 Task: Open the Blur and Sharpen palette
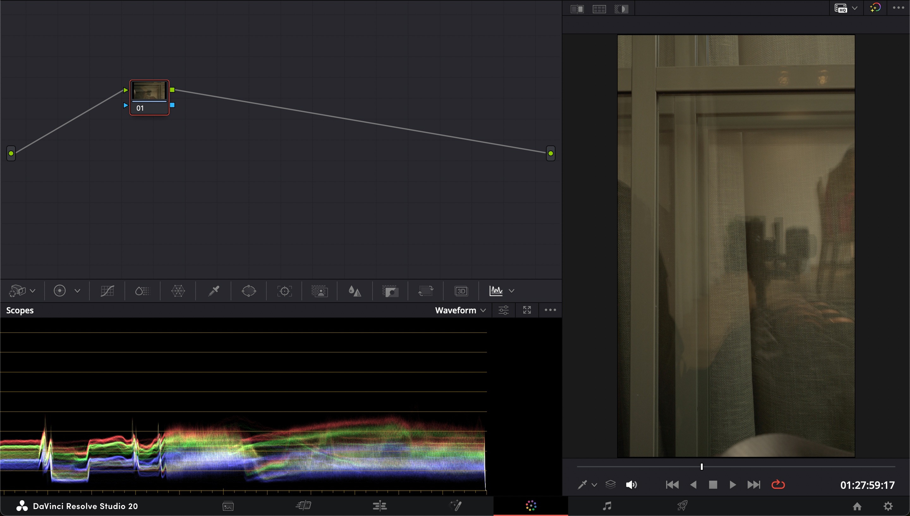click(x=355, y=291)
